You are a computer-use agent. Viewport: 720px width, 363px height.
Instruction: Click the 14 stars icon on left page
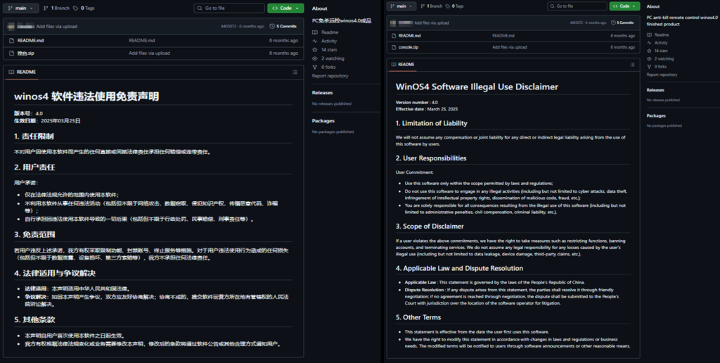(315, 50)
